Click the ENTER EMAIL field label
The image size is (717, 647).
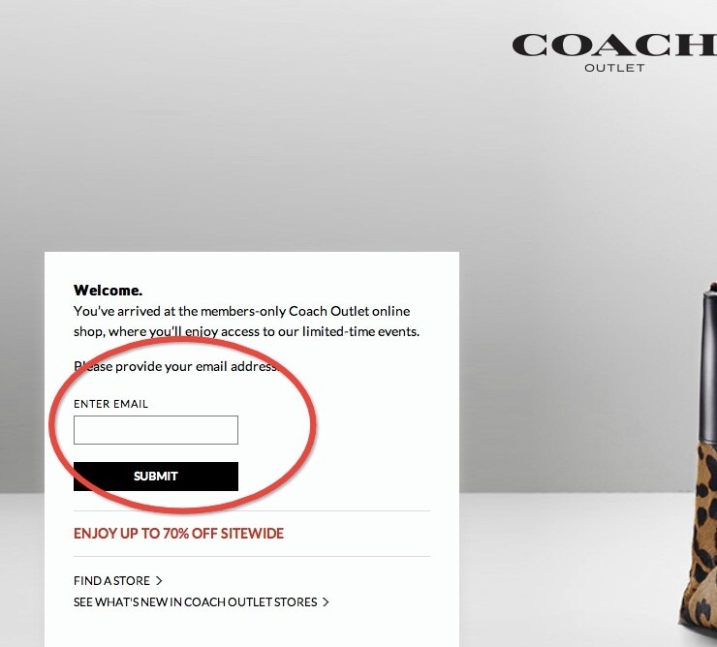tap(110, 404)
